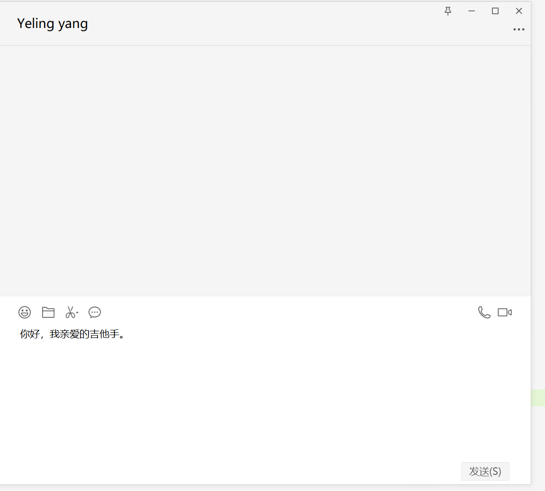This screenshot has width=545, height=491.
Task: Open the send file folder icon
Action: pos(48,312)
